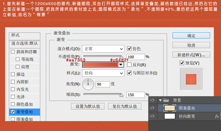Image resolution: width=221 pixels, height=131 pixels.
Task: Toggle the 仿色 checkbox
Action: (x=129, y=49)
